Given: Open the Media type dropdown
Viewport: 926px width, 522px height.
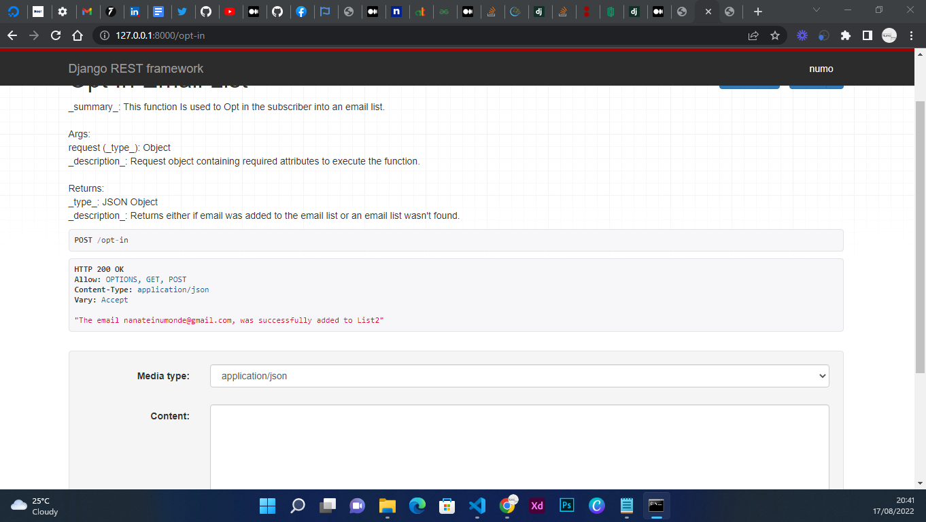Looking at the screenshot, I should pyautogui.click(x=519, y=376).
